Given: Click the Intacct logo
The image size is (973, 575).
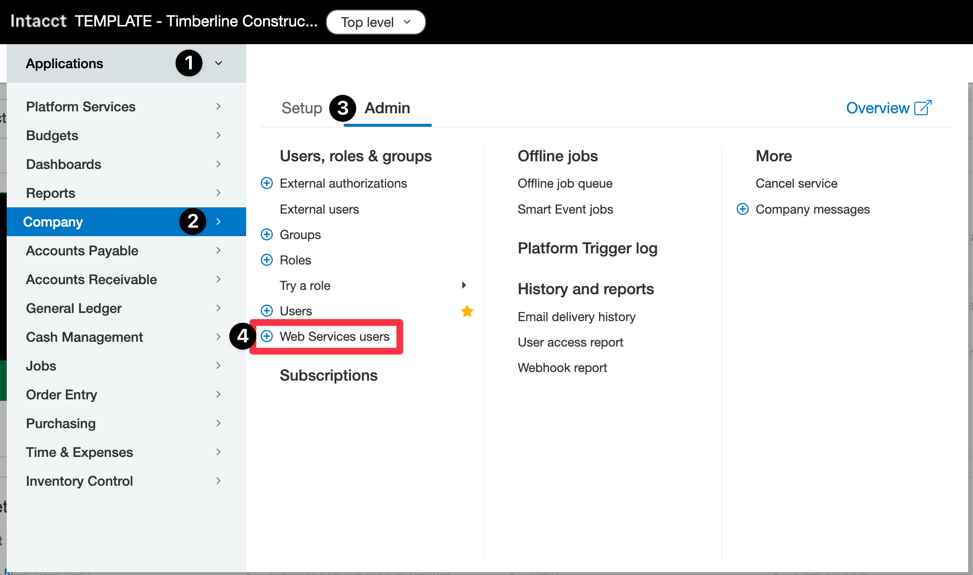Looking at the screenshot, I should click(38, 21).
